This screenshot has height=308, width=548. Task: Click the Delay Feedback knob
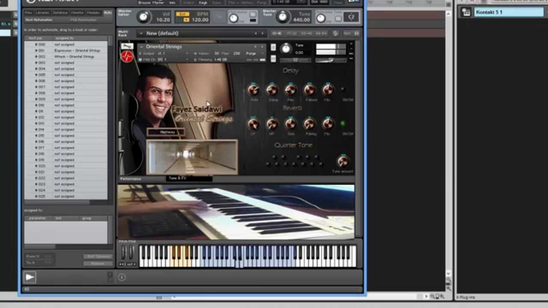click(309, 90)
